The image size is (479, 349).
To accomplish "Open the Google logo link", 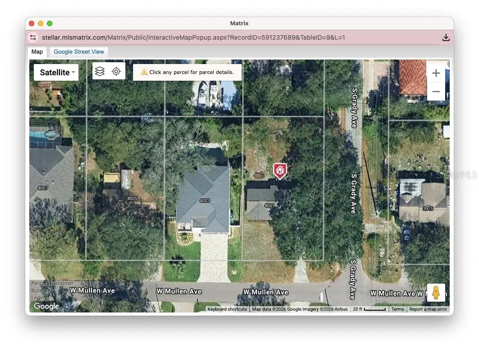I will pos(46,306).
